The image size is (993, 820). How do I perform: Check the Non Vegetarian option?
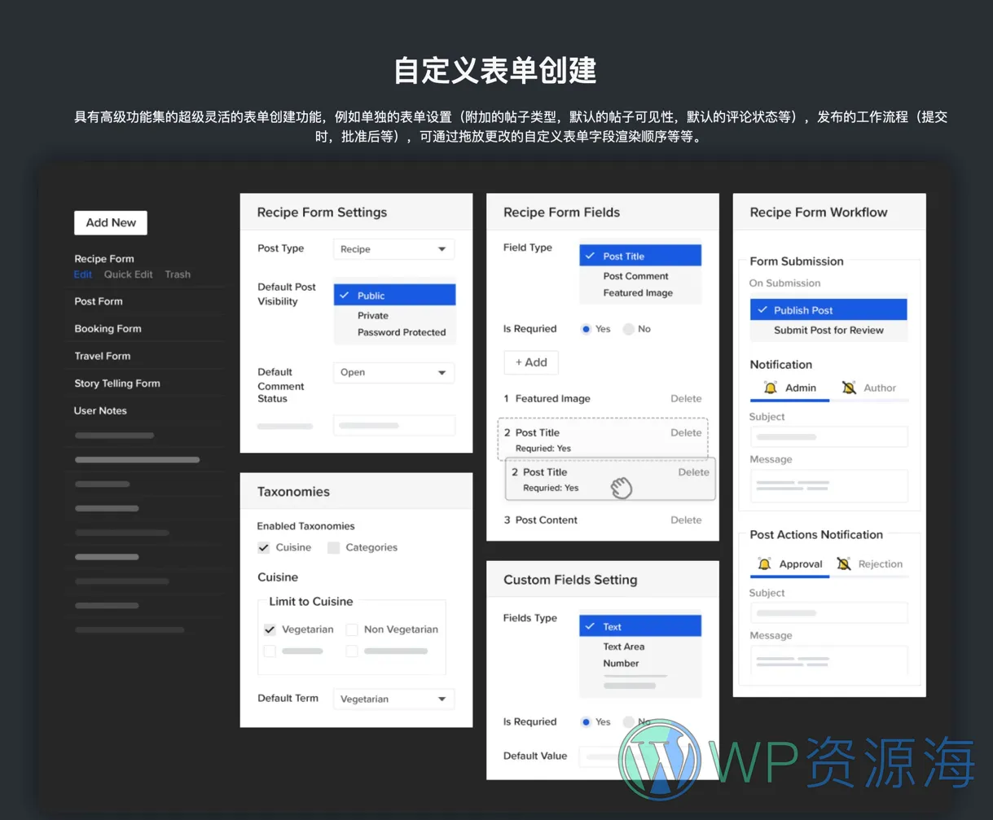tap(351, 629)
